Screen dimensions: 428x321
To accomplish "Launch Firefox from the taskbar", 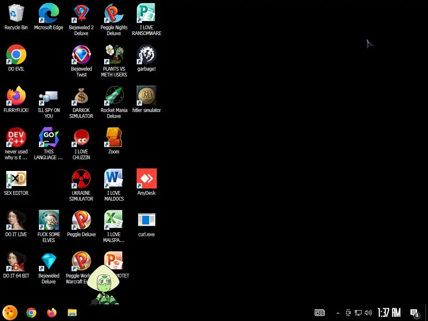I will [51, 313].
